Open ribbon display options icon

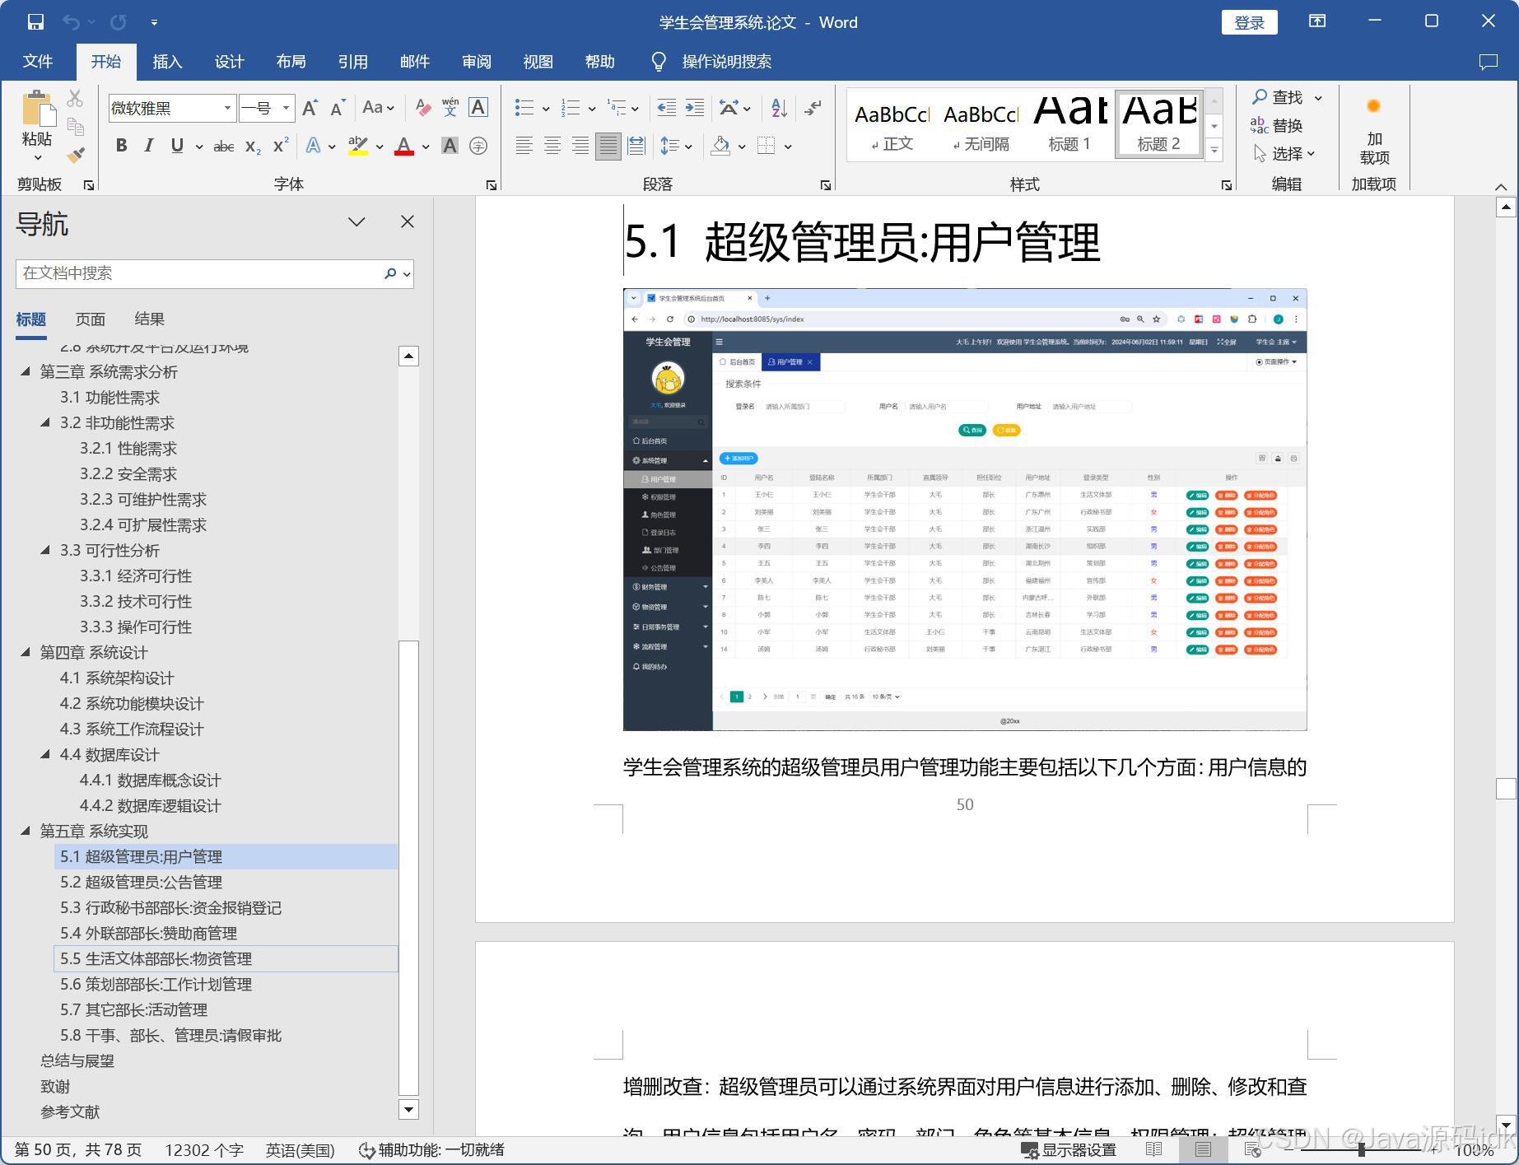pos(1317,21)
